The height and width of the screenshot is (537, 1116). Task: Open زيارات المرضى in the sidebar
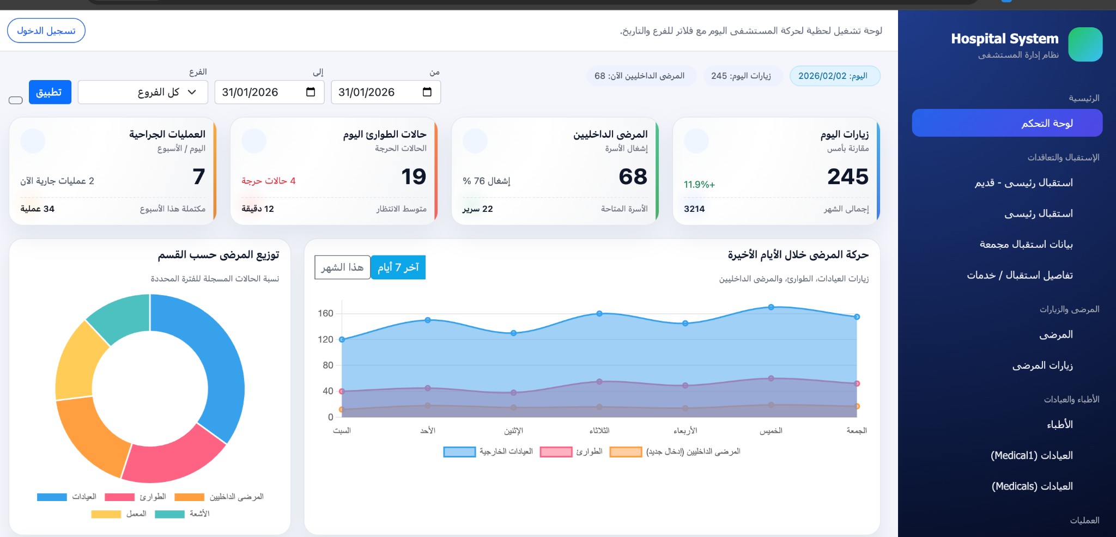click(x=1042, y=365)
